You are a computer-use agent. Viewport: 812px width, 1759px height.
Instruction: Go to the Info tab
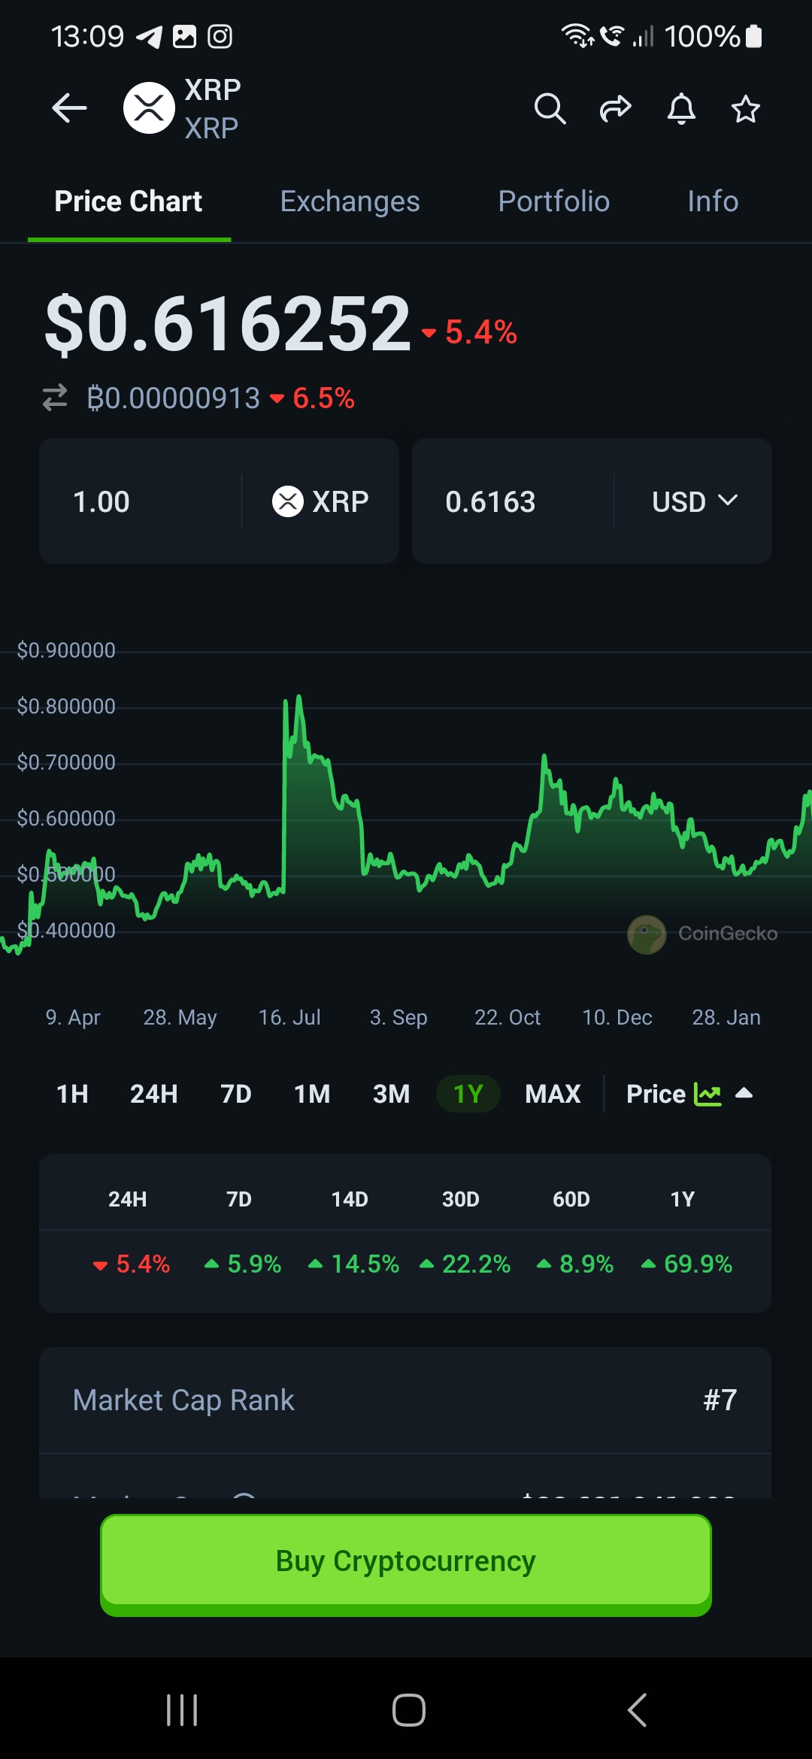coord(712,201)
